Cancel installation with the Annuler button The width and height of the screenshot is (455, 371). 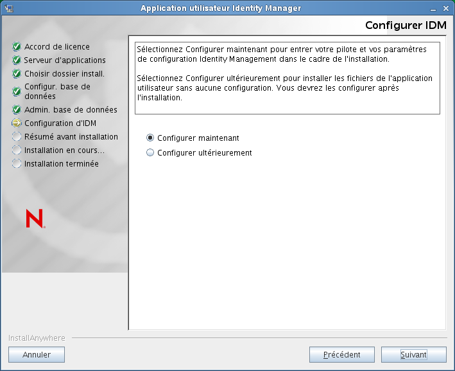tap(37, 354)
